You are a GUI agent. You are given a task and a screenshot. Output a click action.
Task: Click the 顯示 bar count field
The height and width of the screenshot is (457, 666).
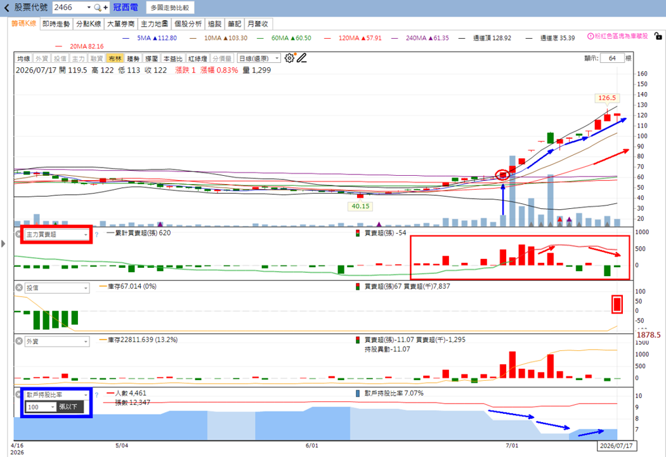pyautogui.click(x=612, y=58)
